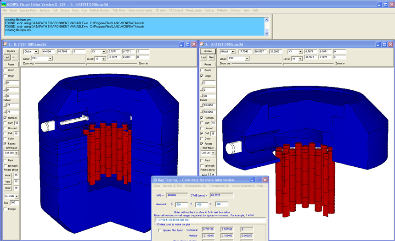This screenshot has width=395, height=241.
Task: Open the Particle Display menu
Action: coord(99,10)
